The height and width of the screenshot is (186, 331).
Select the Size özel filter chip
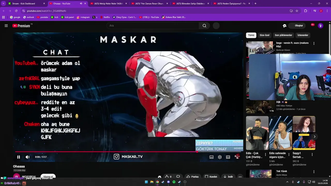[265, 35]
